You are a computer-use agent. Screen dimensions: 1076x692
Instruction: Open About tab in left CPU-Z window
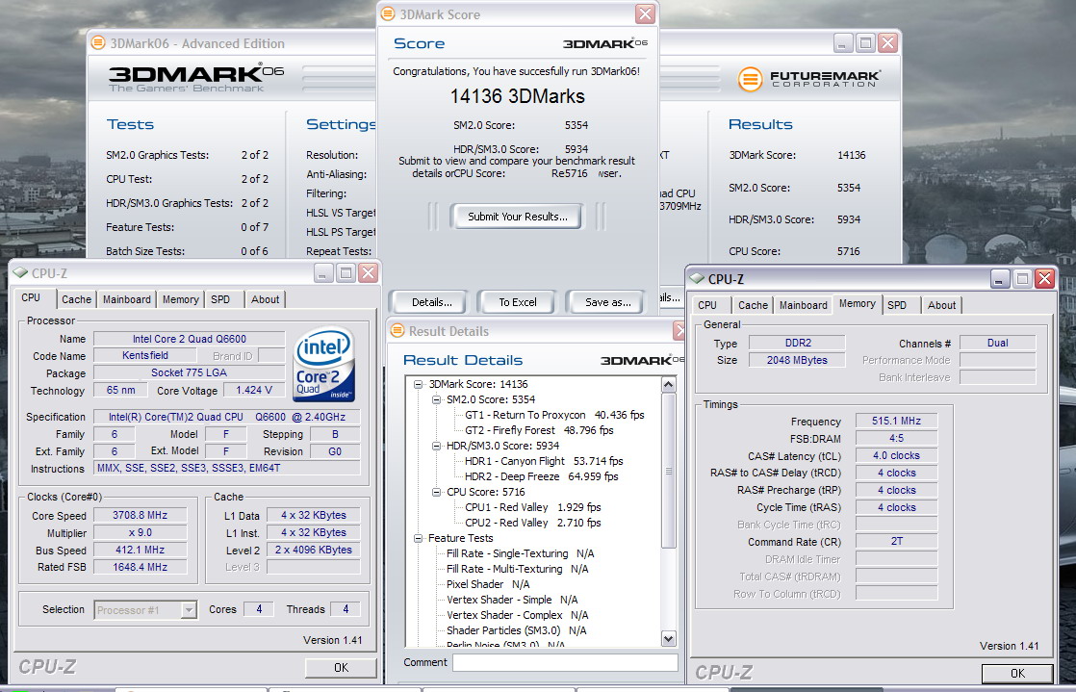265,299
